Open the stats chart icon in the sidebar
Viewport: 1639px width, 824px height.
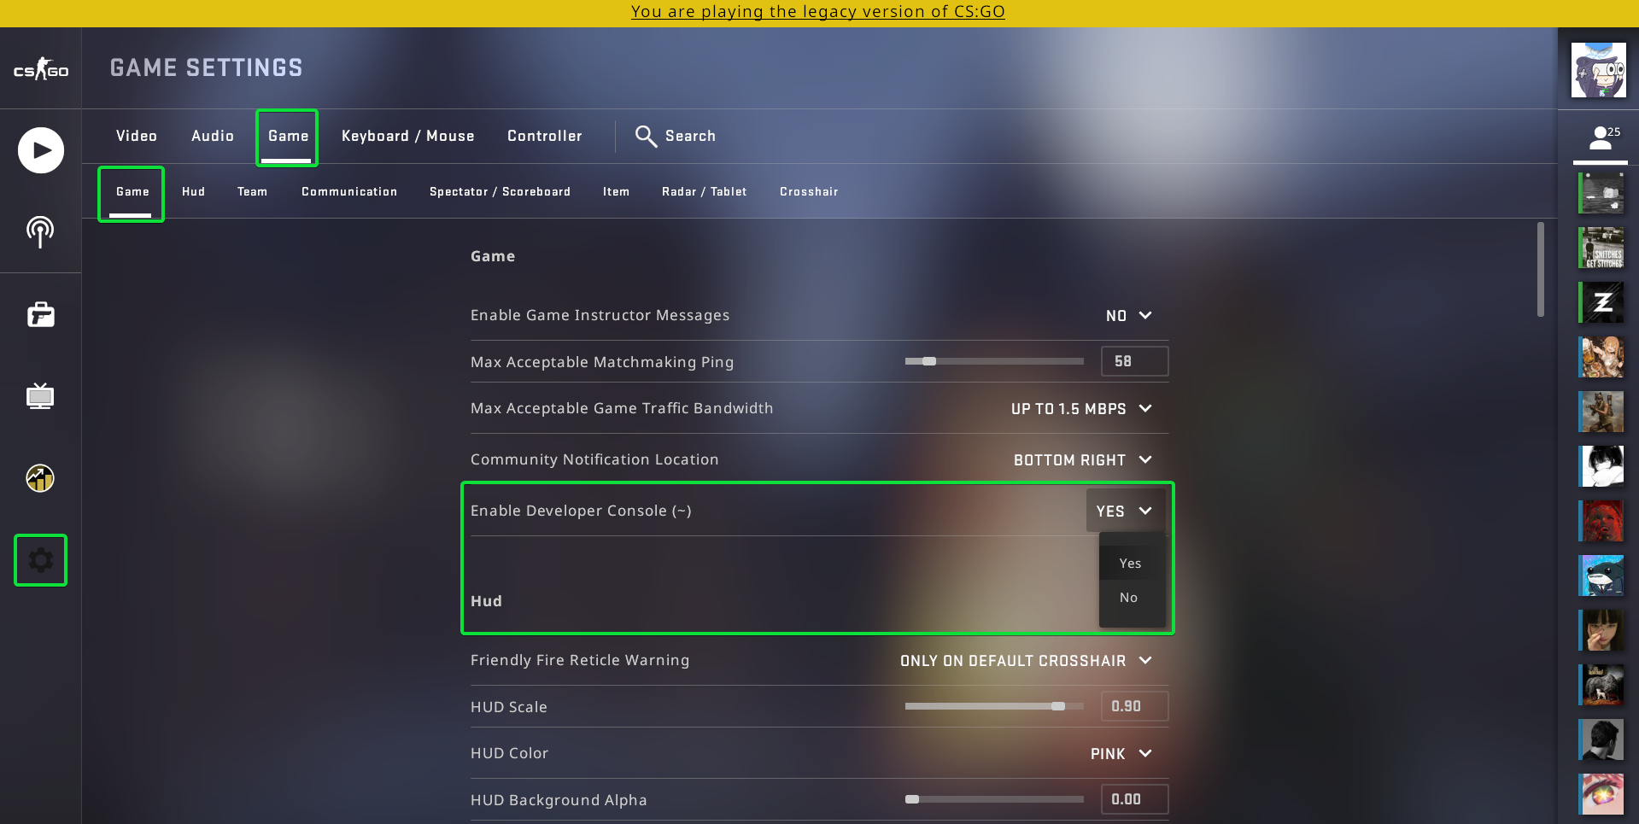pos(40,478)
